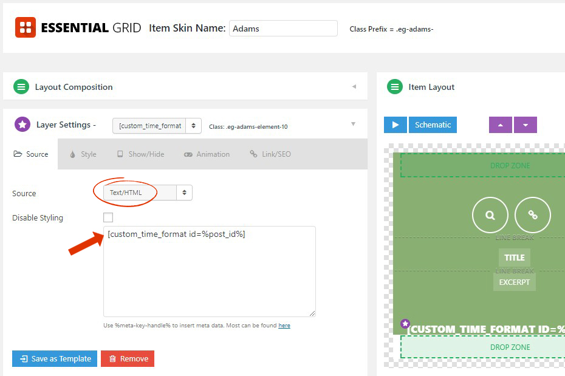This screenshot has width=565, height=376.
Task: Click the Essential Grid logo icon
Action: [26, 27]
